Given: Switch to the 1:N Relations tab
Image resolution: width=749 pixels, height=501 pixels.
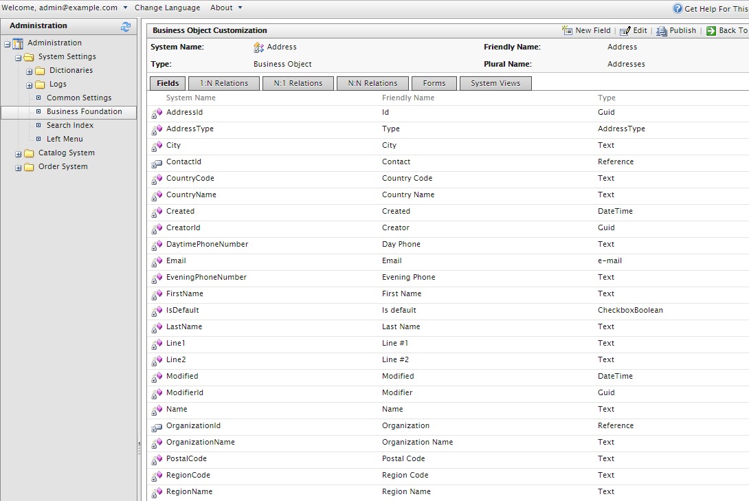Looking at the screenshot, I should 224,83.
